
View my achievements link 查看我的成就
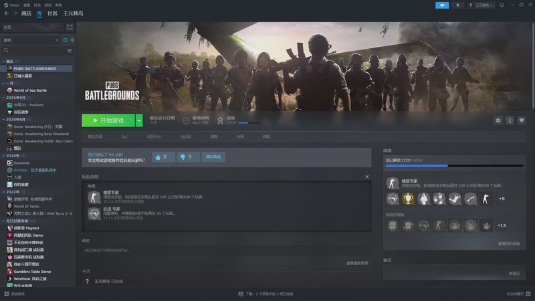(x=509, y=243)
